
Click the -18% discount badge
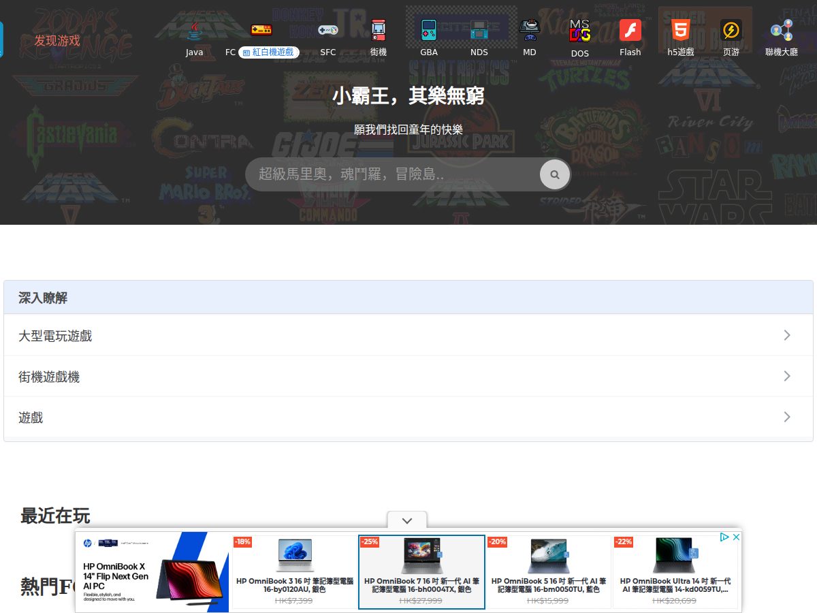pos(242,541)
